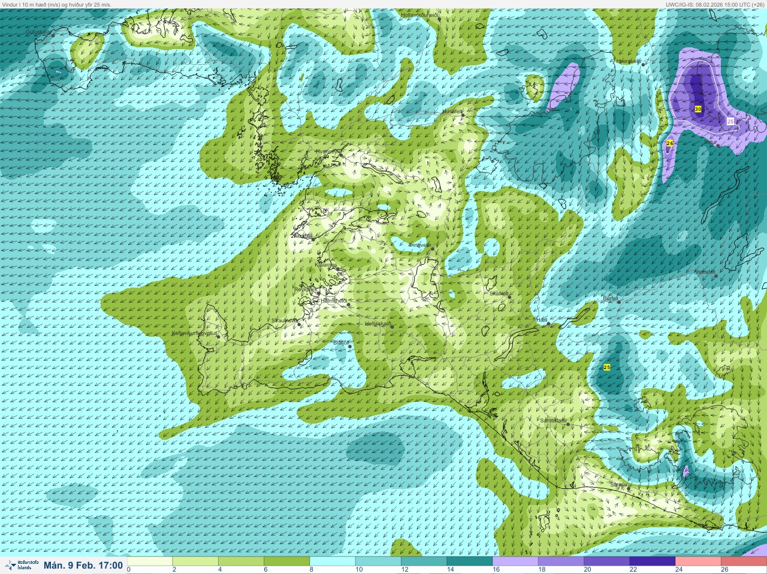Click the legend tick value 16
The image size is (767, 574).
[x=495, y=569]
